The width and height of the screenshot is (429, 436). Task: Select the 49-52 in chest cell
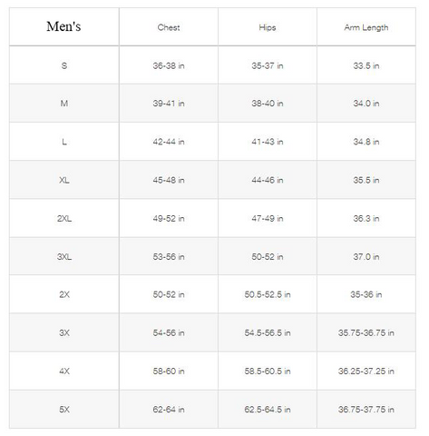click(169, 218)
